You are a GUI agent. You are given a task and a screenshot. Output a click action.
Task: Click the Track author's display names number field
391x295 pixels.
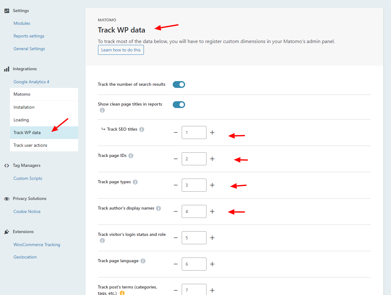194,211
